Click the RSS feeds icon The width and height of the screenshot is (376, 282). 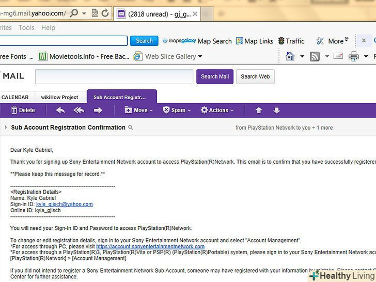point(315,56)
